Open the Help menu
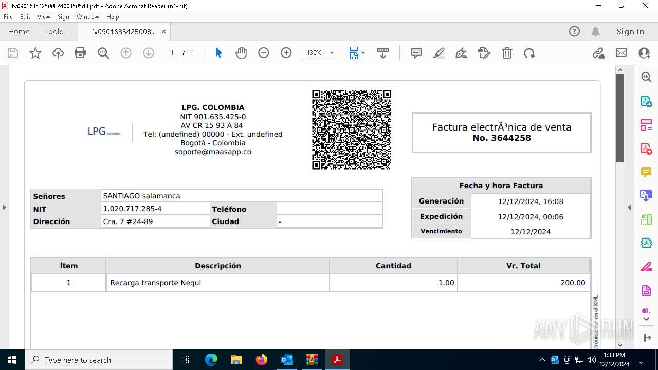 click(x=113, y=17)
